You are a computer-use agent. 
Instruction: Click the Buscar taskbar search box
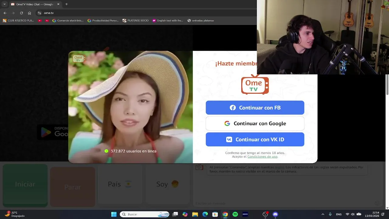145,214
